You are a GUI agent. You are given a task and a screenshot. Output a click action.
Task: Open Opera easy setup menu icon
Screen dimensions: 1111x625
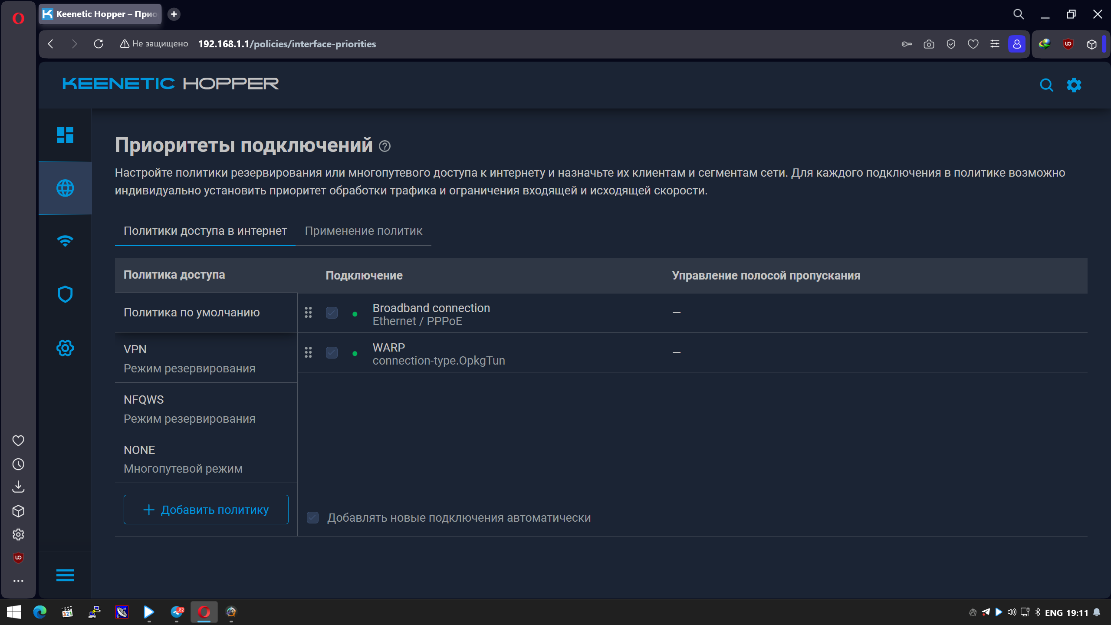pos(995,44)
